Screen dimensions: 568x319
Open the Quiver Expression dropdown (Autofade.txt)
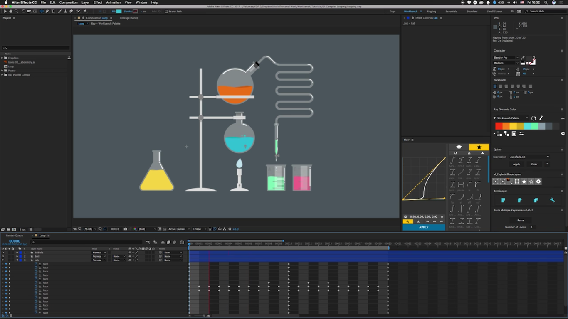[x=529, y=157]
